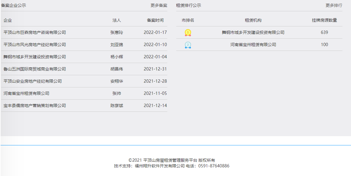Open 舞钢市城乡开发建设投资有限公司 in the filing list
Image resolution: width=351 pixels, height=176 pixels.
click(x=35, y=57)
